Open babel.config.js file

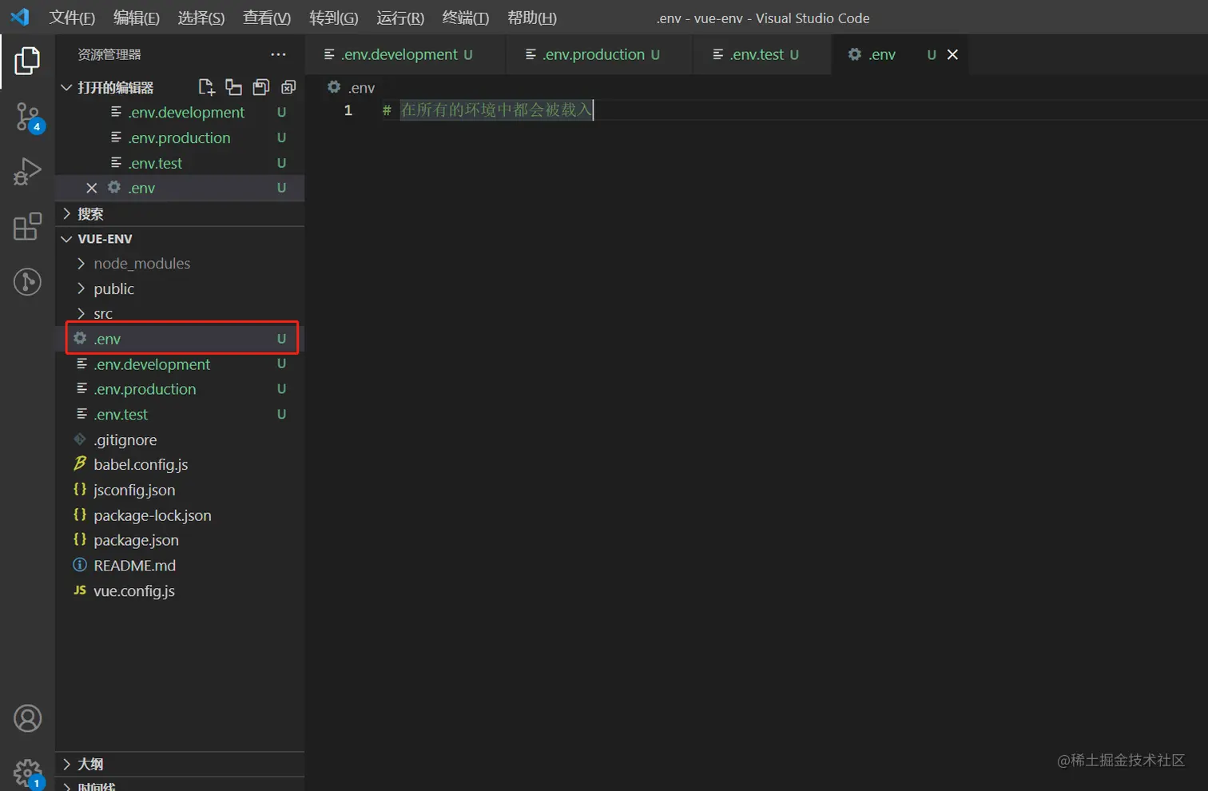181,464
